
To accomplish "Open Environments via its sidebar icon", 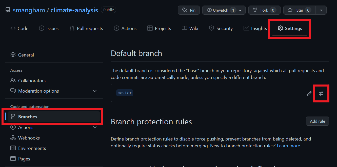I will point(13,148).
